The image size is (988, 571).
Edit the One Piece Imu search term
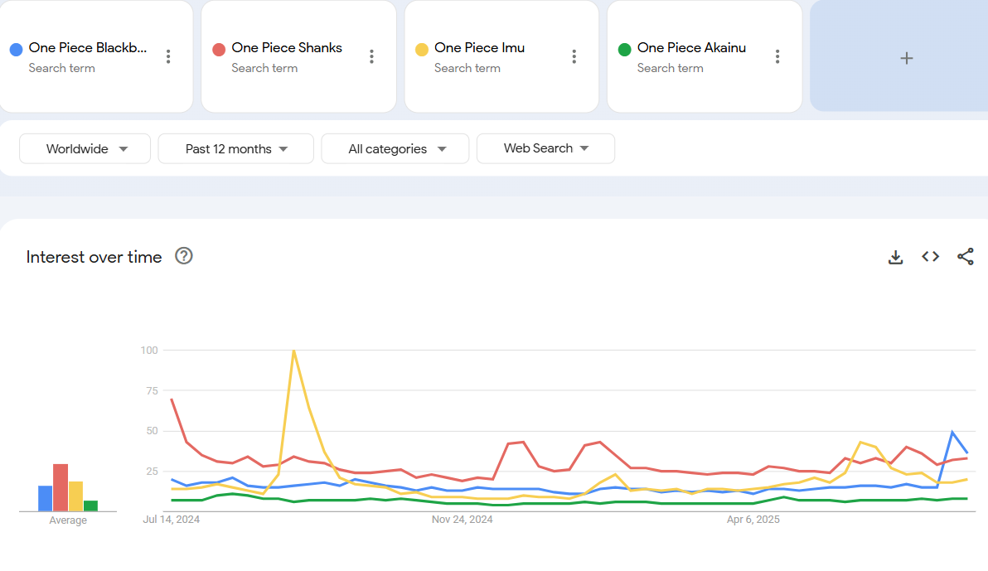480,48
